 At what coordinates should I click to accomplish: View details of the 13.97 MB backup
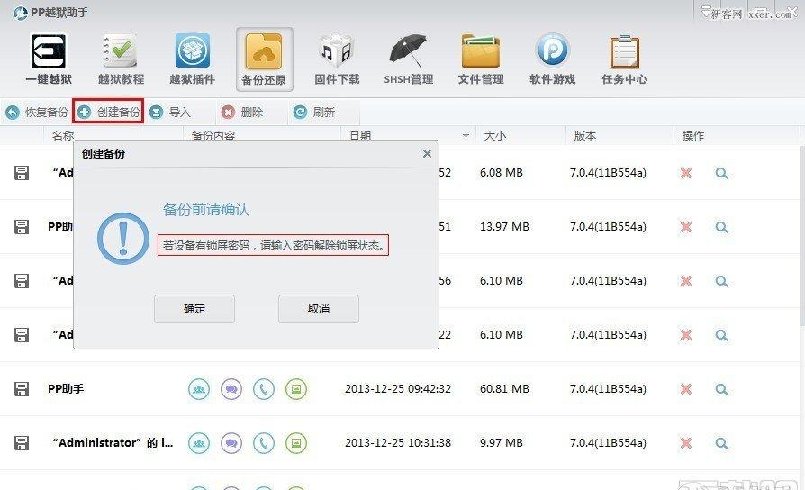(x=722, y=227)
